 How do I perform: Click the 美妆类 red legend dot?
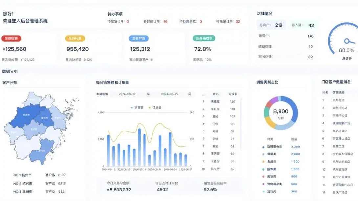click(263, 177)
